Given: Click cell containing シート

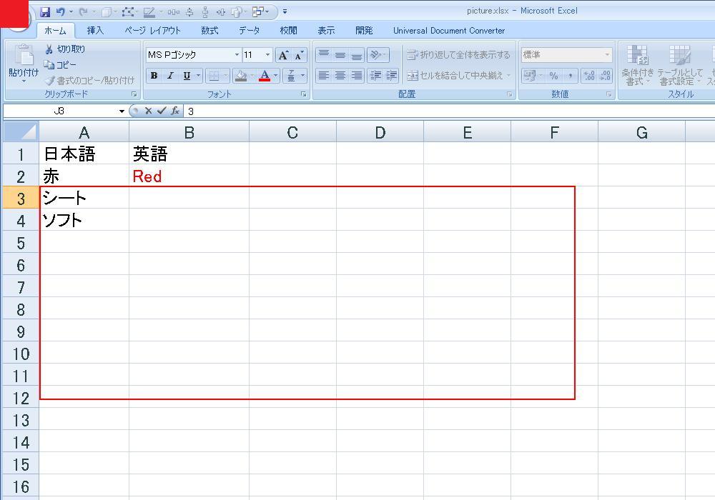Looking at the screenshot, I should click(85, 198).
